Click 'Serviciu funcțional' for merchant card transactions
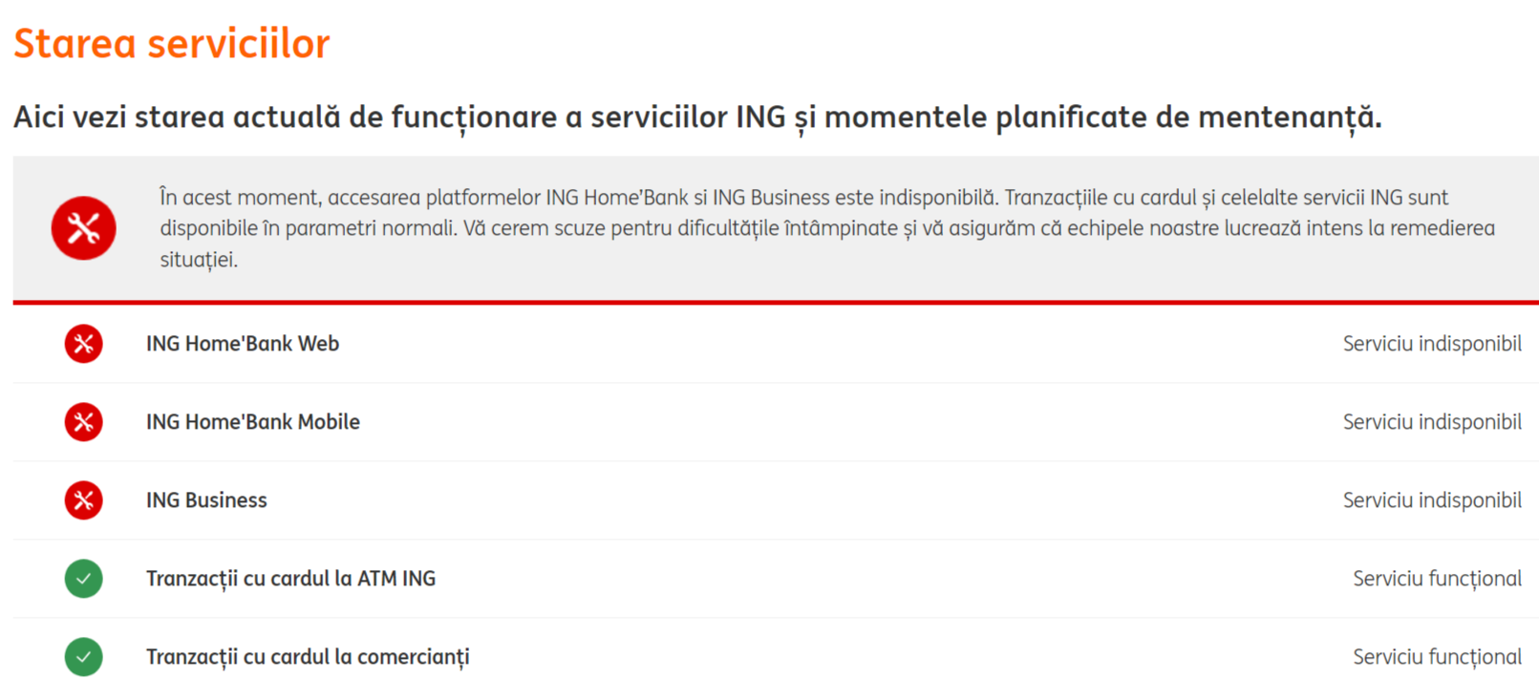 point(1437,657)
